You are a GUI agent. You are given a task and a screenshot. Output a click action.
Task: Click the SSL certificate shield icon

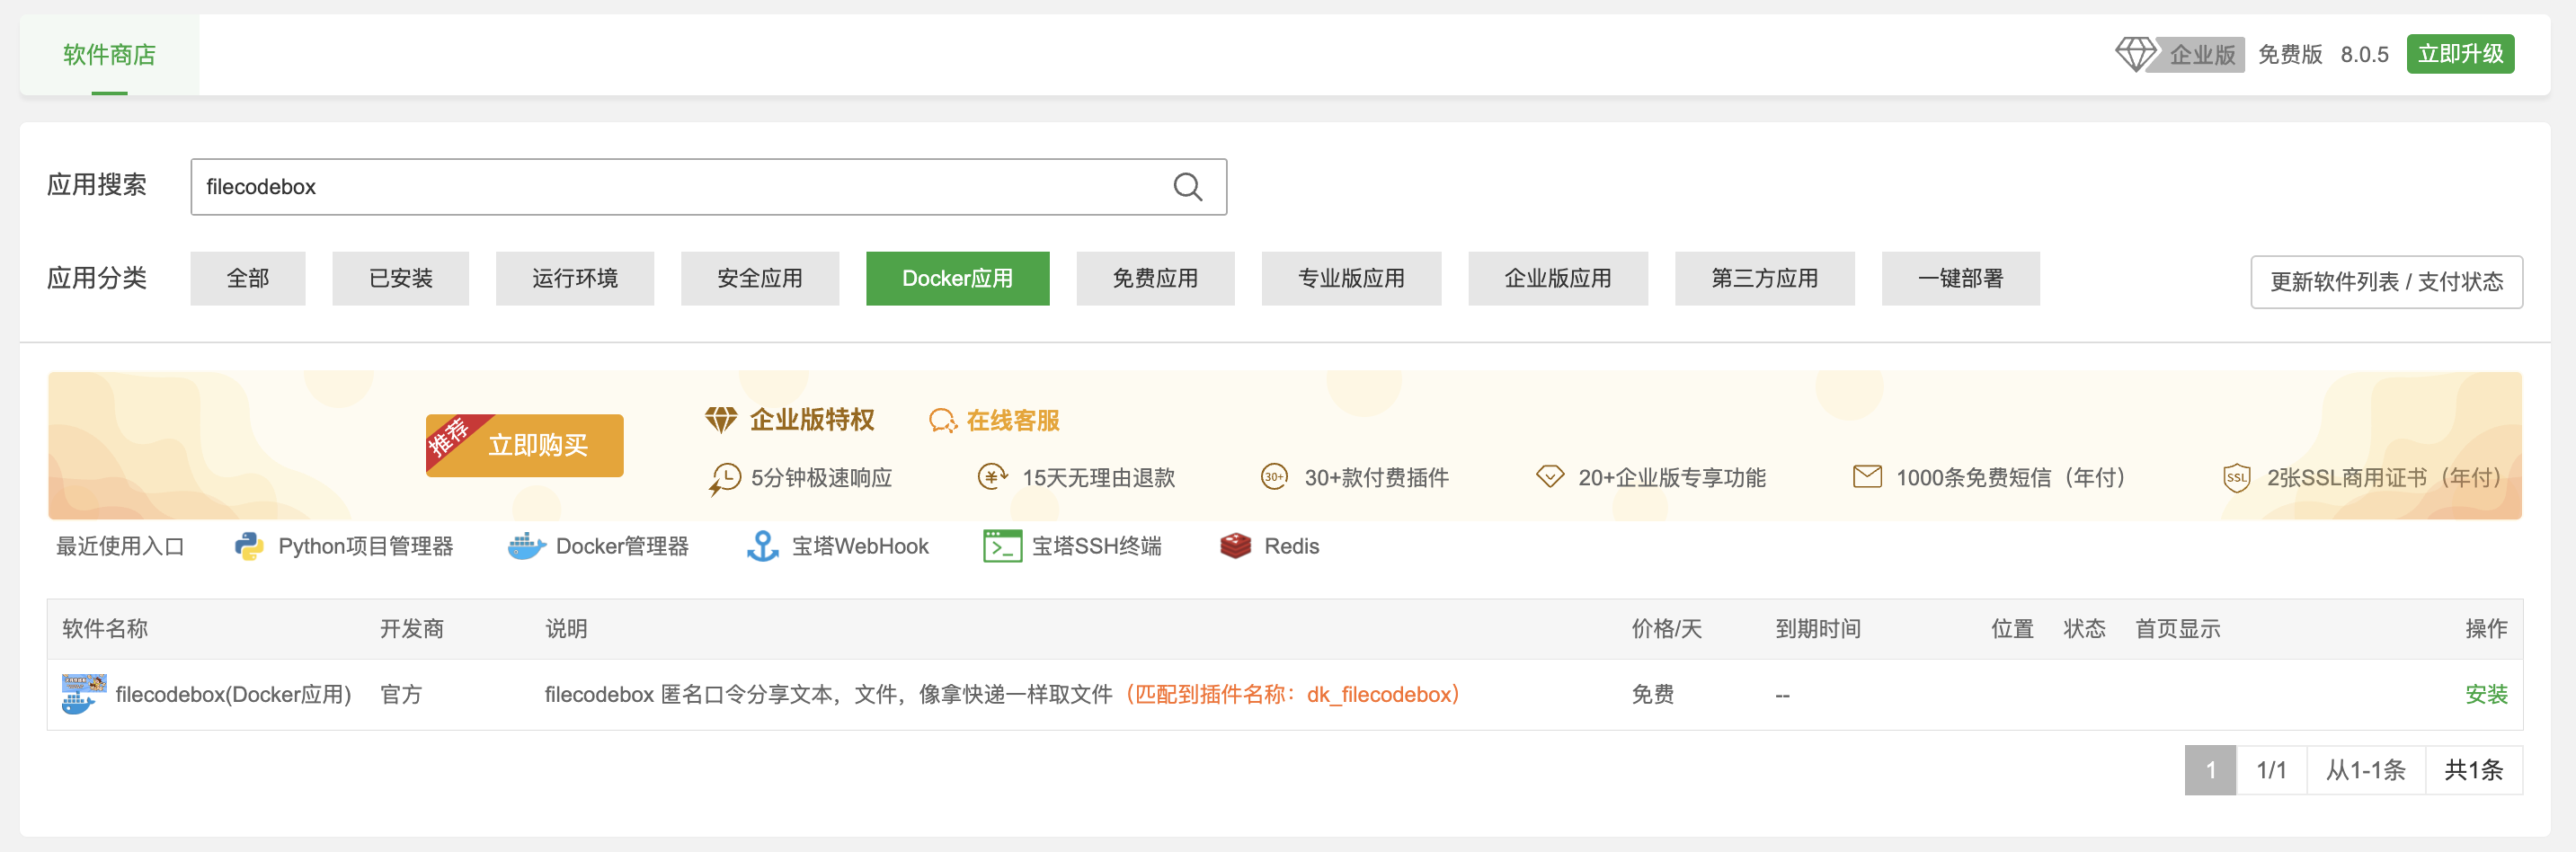(2237, 478)
